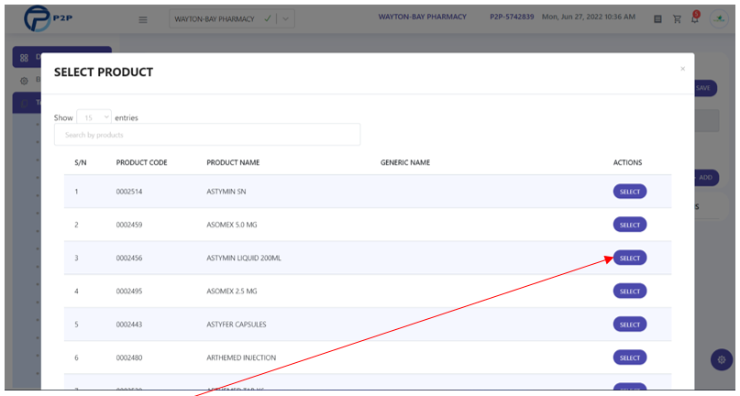Open the user profile avatar

[719, 19]
